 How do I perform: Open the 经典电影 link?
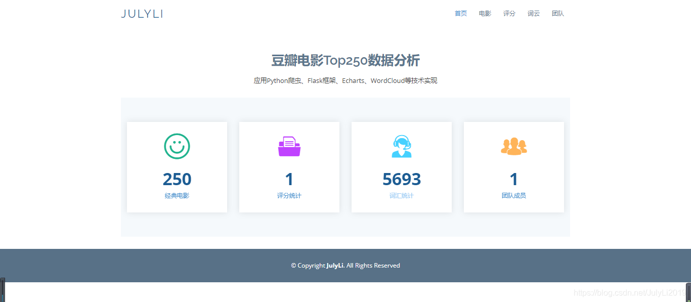pyautogui.click(x=177, y=195)
